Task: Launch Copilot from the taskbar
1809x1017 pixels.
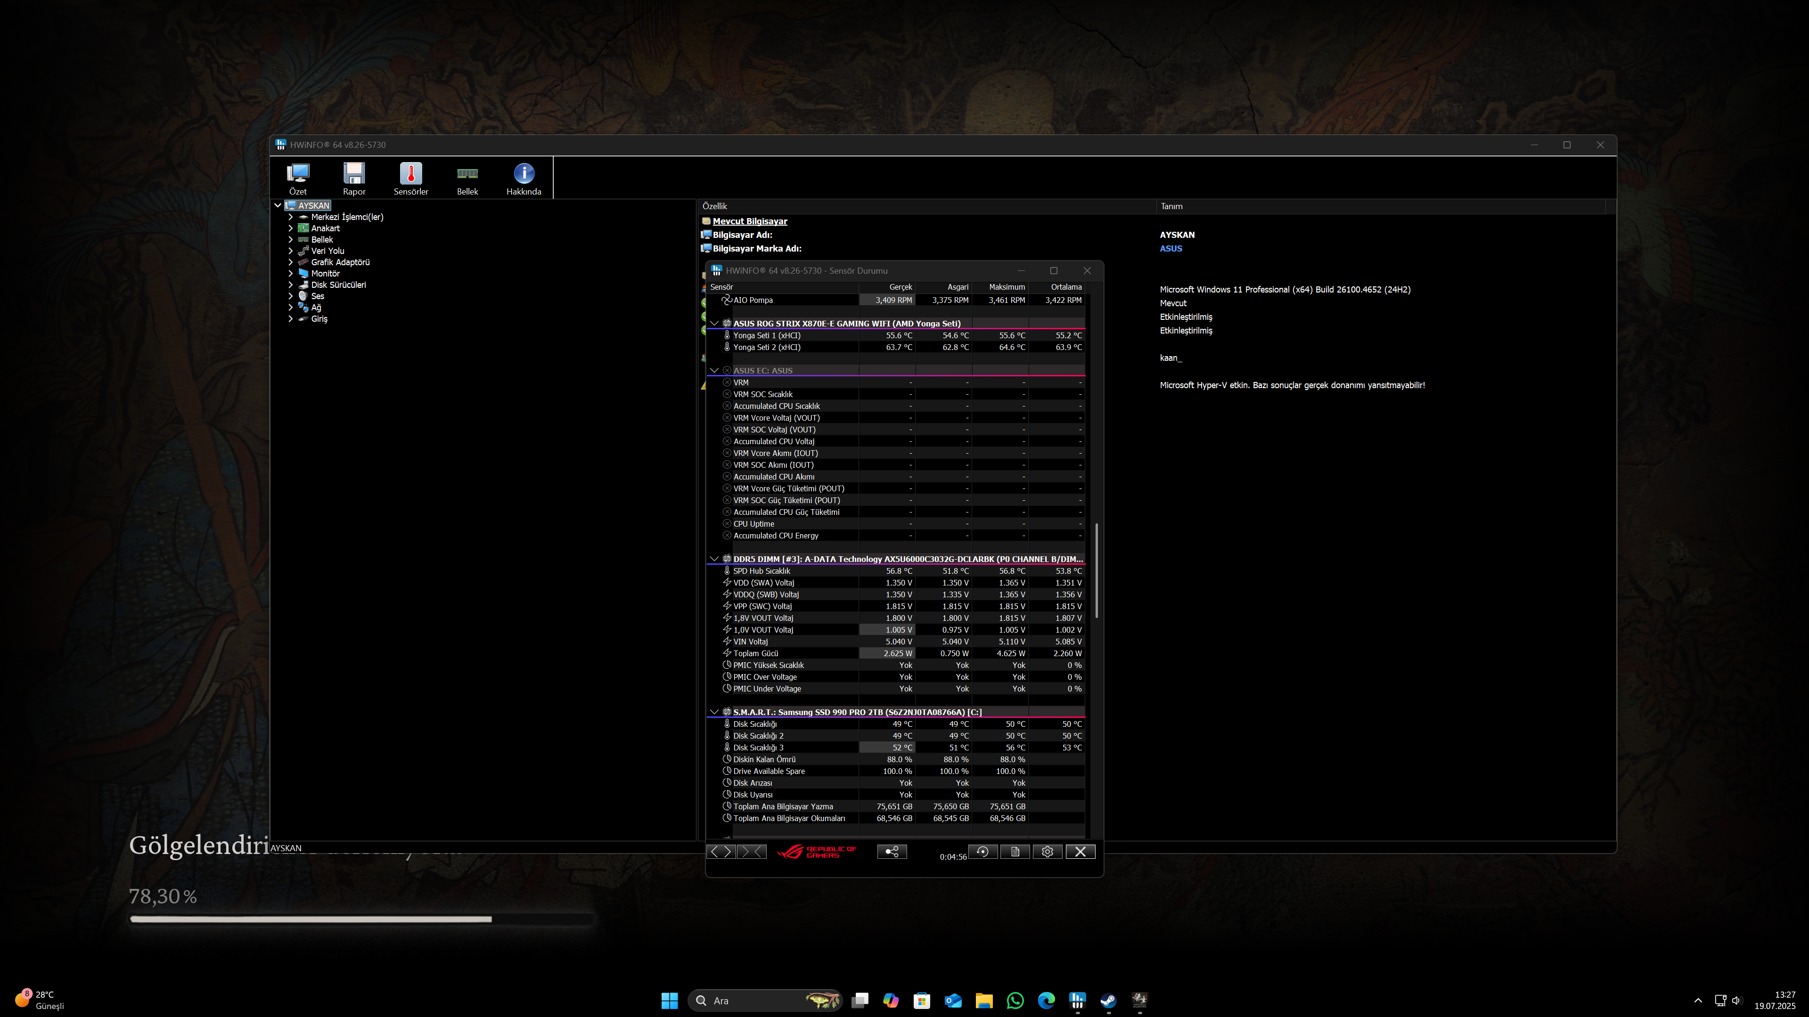Action: click(x=891, y=1000)
